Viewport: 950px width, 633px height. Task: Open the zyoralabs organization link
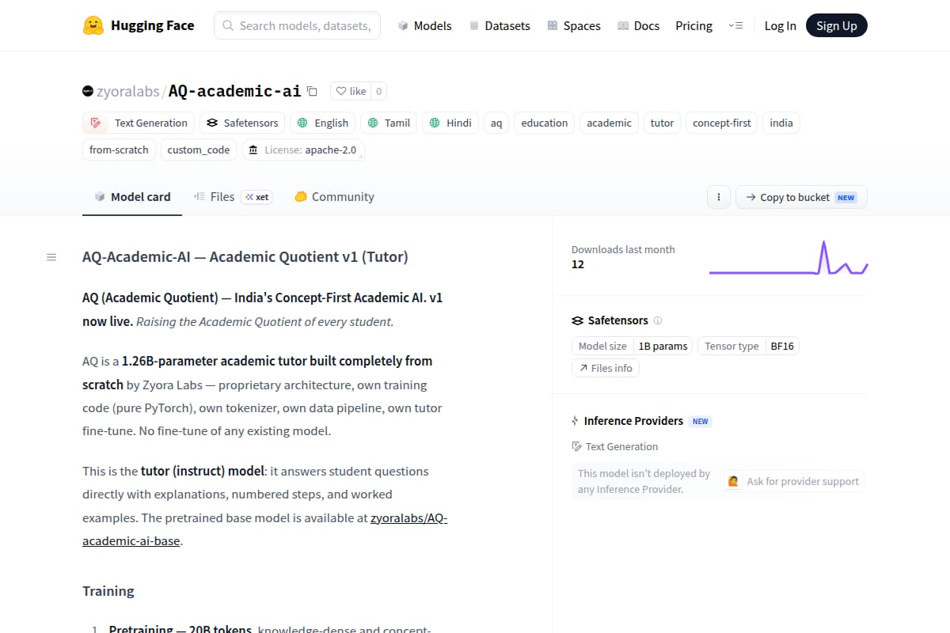tap(127, 91)
